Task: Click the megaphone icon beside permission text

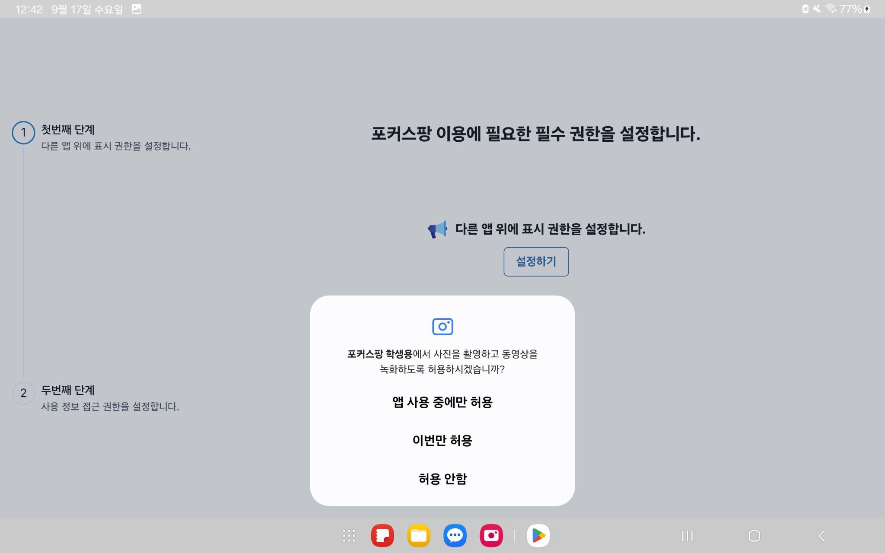Action: click(x=437, y=229)
